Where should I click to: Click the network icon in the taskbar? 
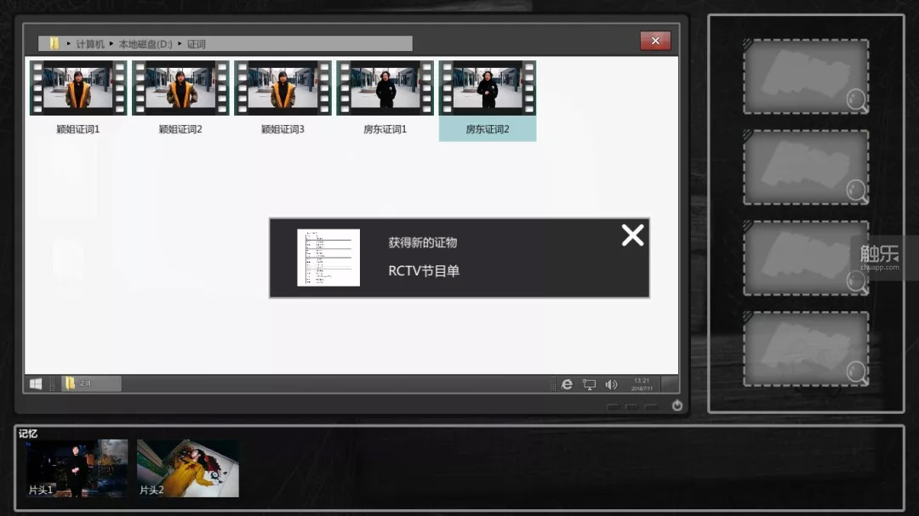(x=589, y=384)
